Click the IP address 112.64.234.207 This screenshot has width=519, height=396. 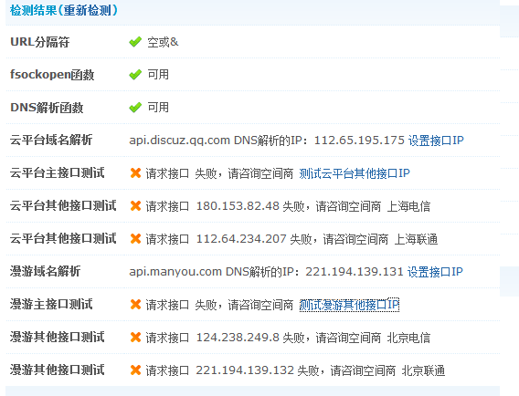click(x=241, y=239)
